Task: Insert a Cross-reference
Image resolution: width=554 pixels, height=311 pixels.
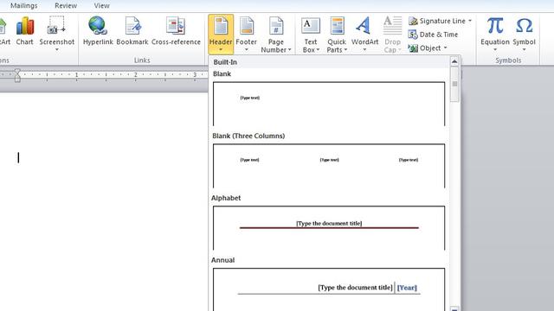Action: pyautogui.click(x=176, y=31)
